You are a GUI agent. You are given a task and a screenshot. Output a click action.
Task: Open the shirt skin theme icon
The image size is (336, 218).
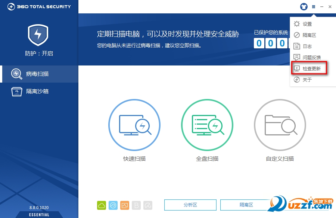[304, 7]
